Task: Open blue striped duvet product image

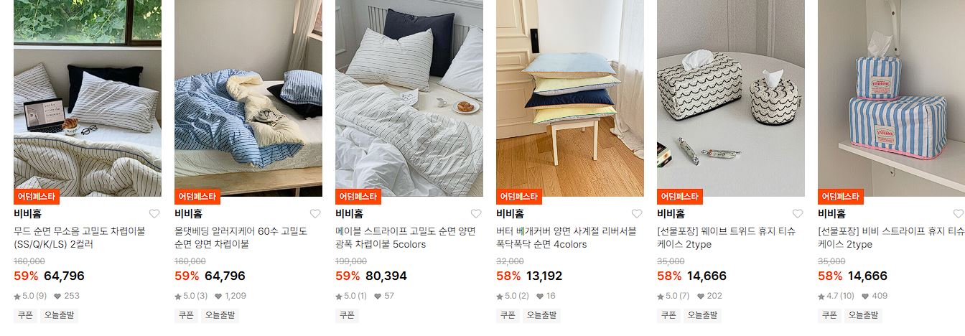Action: pyautogui.click(x=248, y=98)
